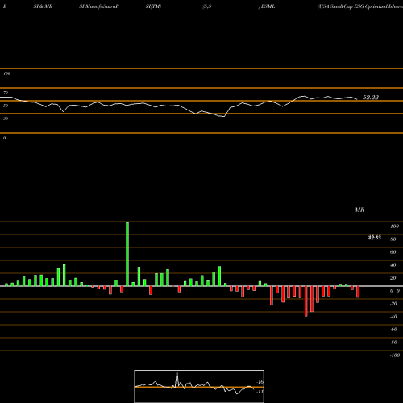Click the 60 label on MR axis
The width and height of the screenshot is (403, 403).
393,252
